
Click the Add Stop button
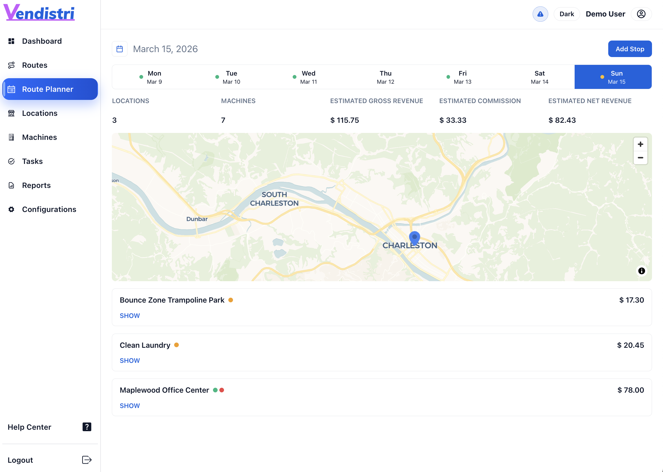pos(630,49)
